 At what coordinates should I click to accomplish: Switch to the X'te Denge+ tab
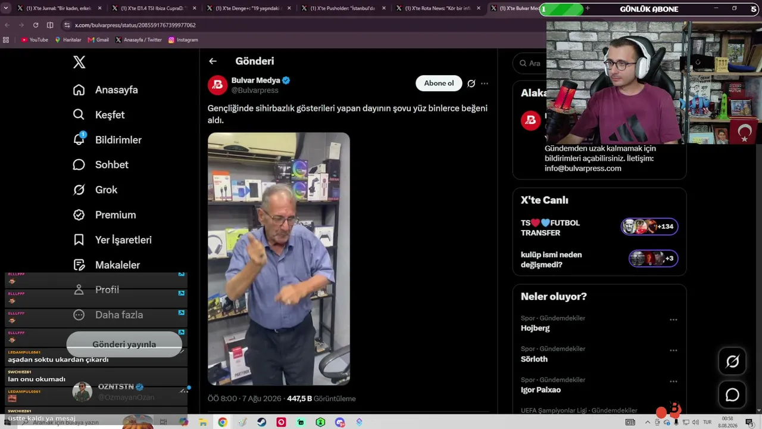249,8
